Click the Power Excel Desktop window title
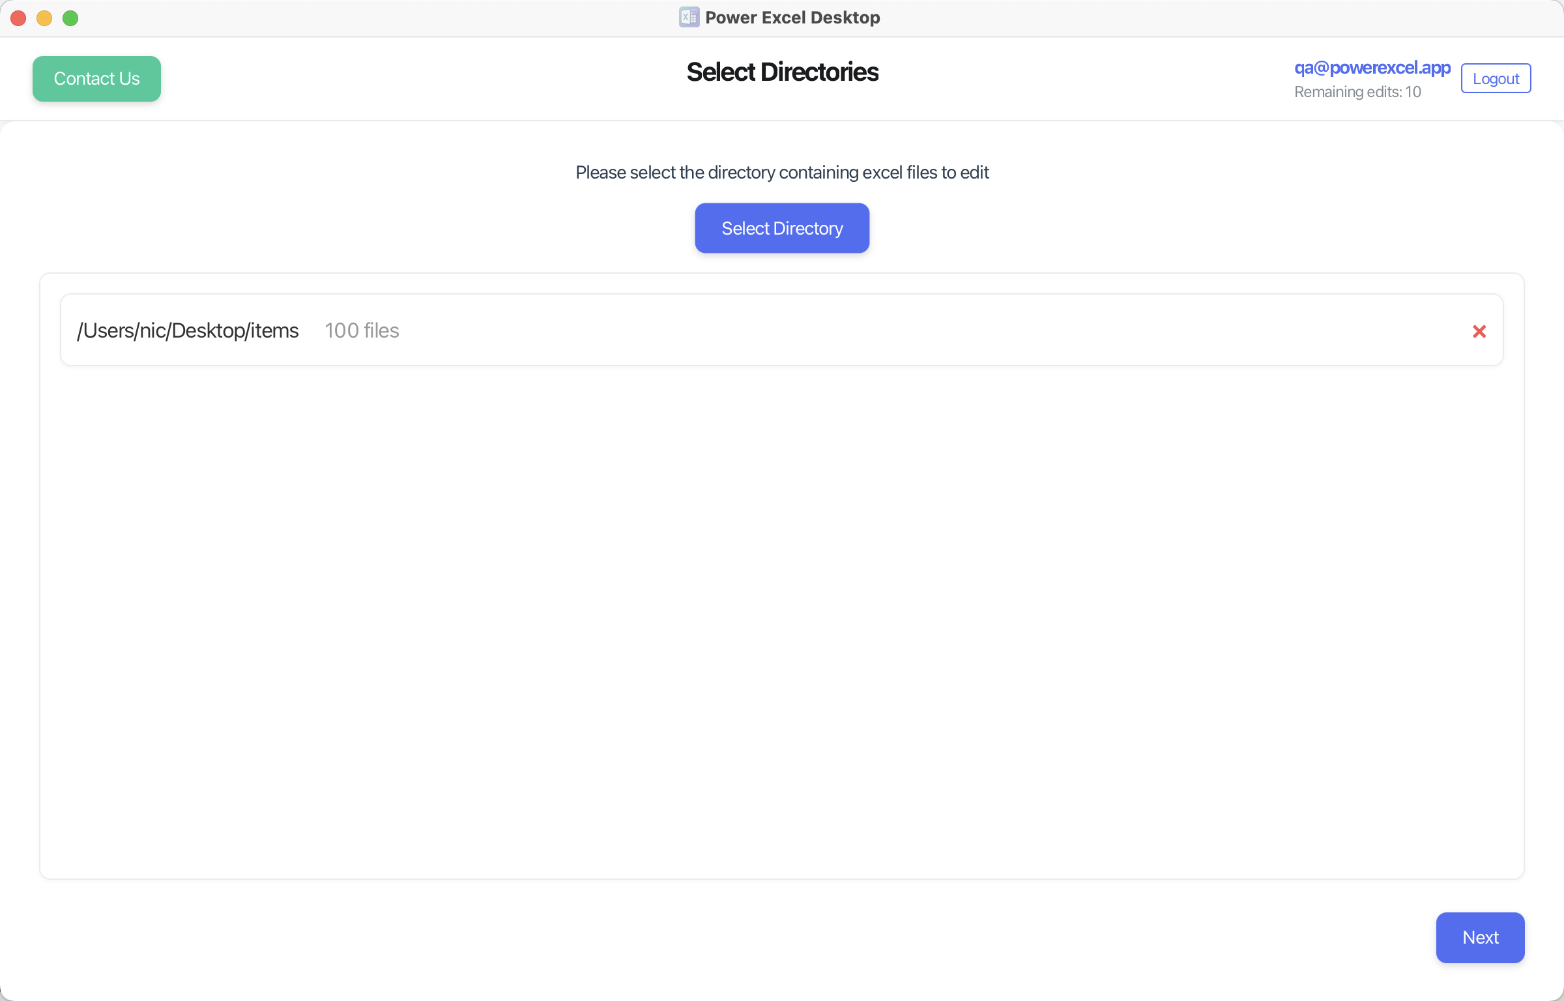Screen dimensions: 1564x1001 coord(792,18)
